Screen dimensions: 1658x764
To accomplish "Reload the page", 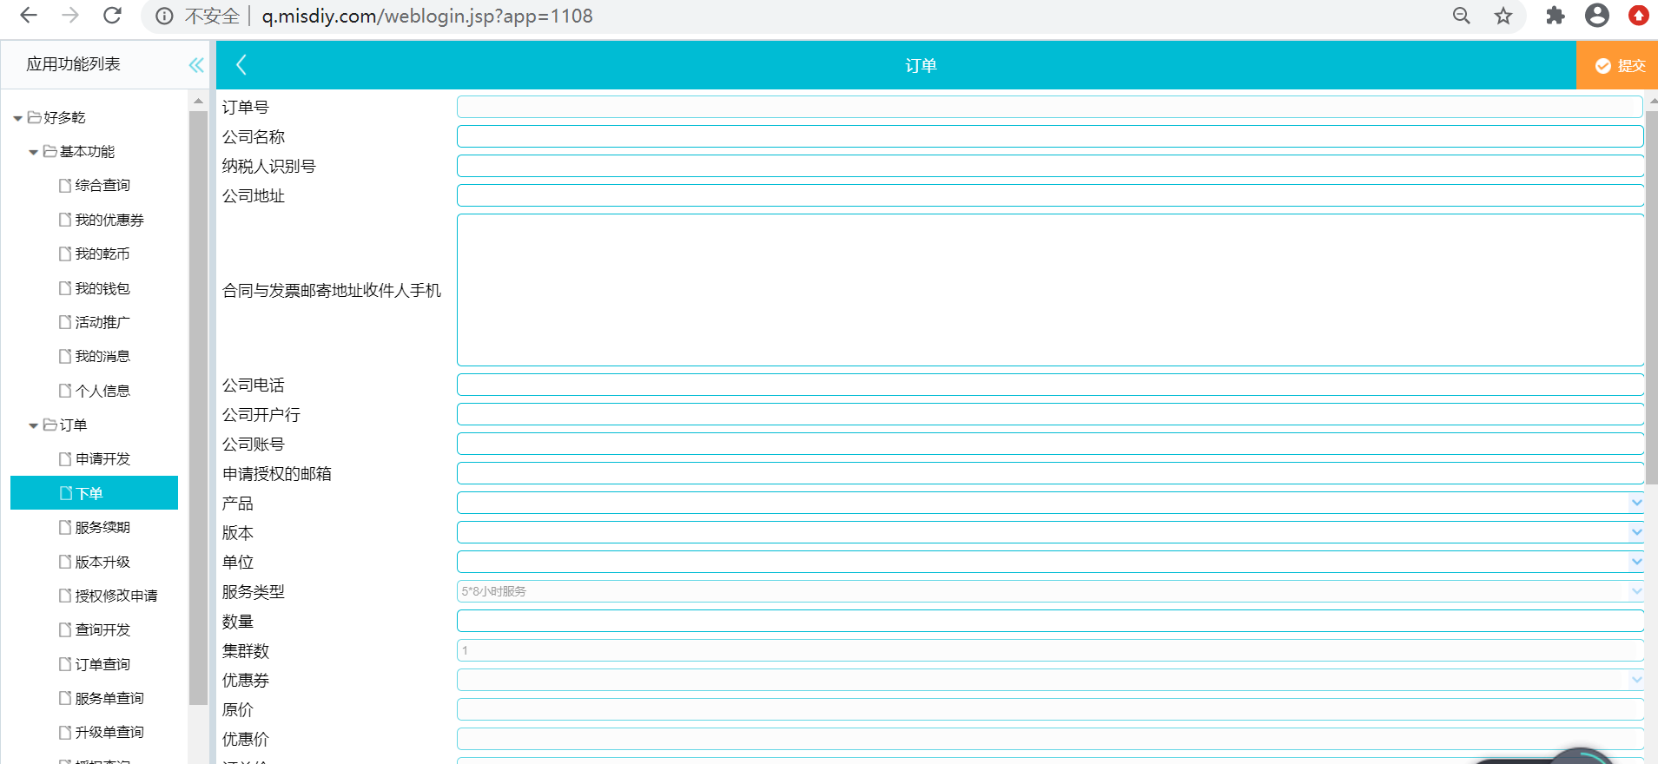I will (x=112, y=16).
